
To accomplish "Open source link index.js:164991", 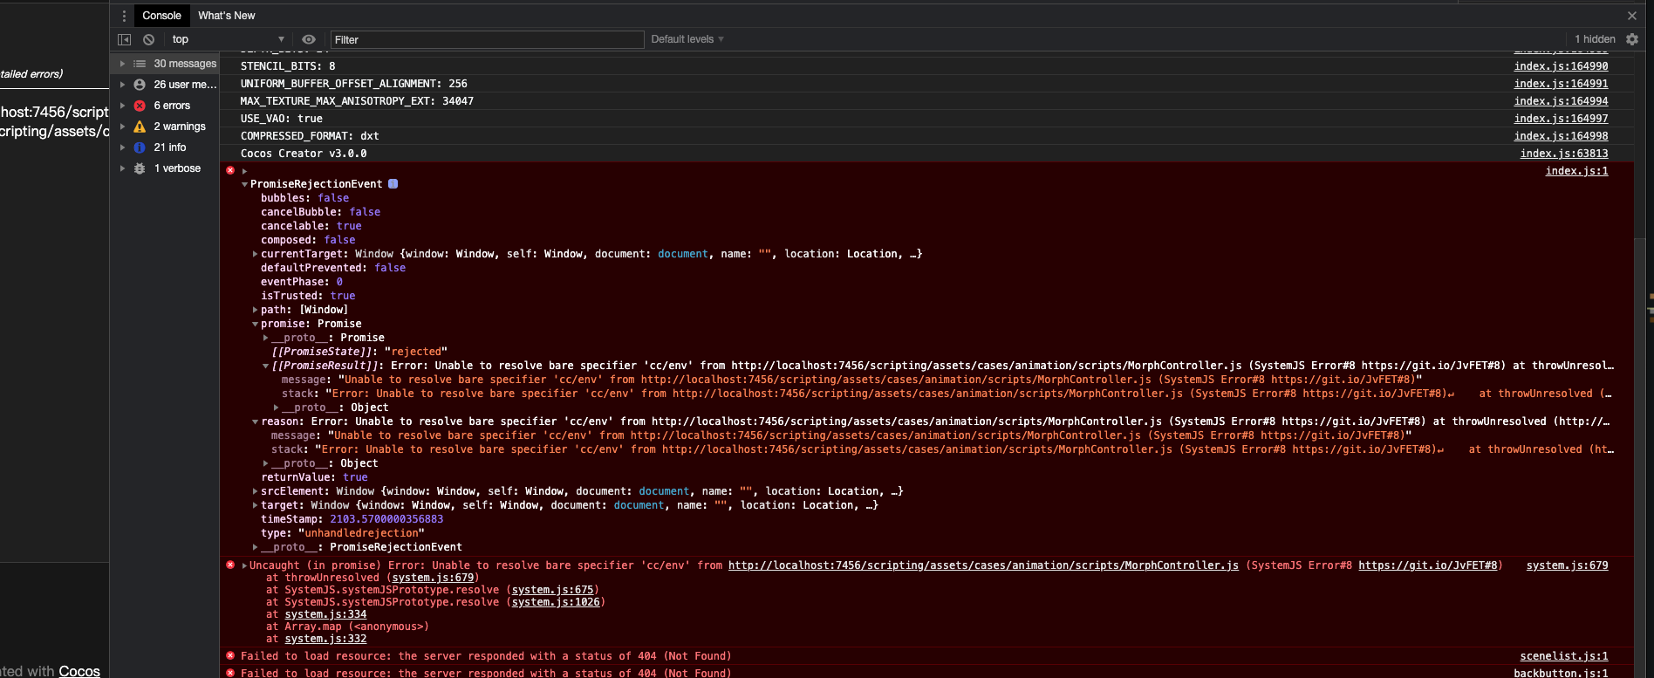I will tap(1561, 84).
